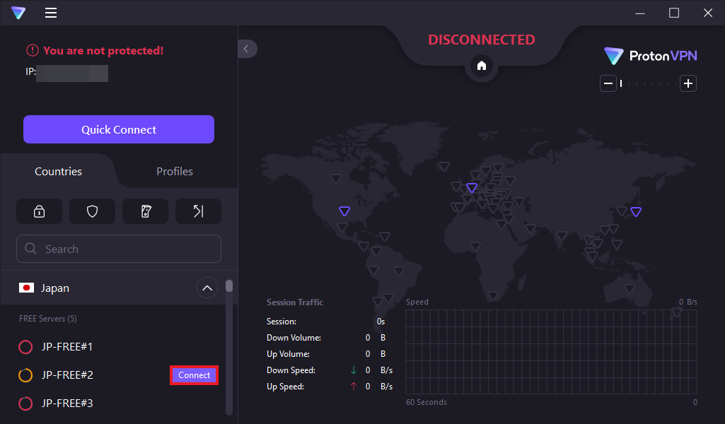This screenshot has height=424, width=725.
Task: Click the Search servers field
Action: (119, 249)
